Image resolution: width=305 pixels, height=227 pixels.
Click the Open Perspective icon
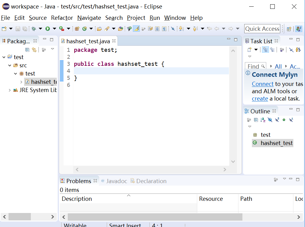click(x=289, y=29)
